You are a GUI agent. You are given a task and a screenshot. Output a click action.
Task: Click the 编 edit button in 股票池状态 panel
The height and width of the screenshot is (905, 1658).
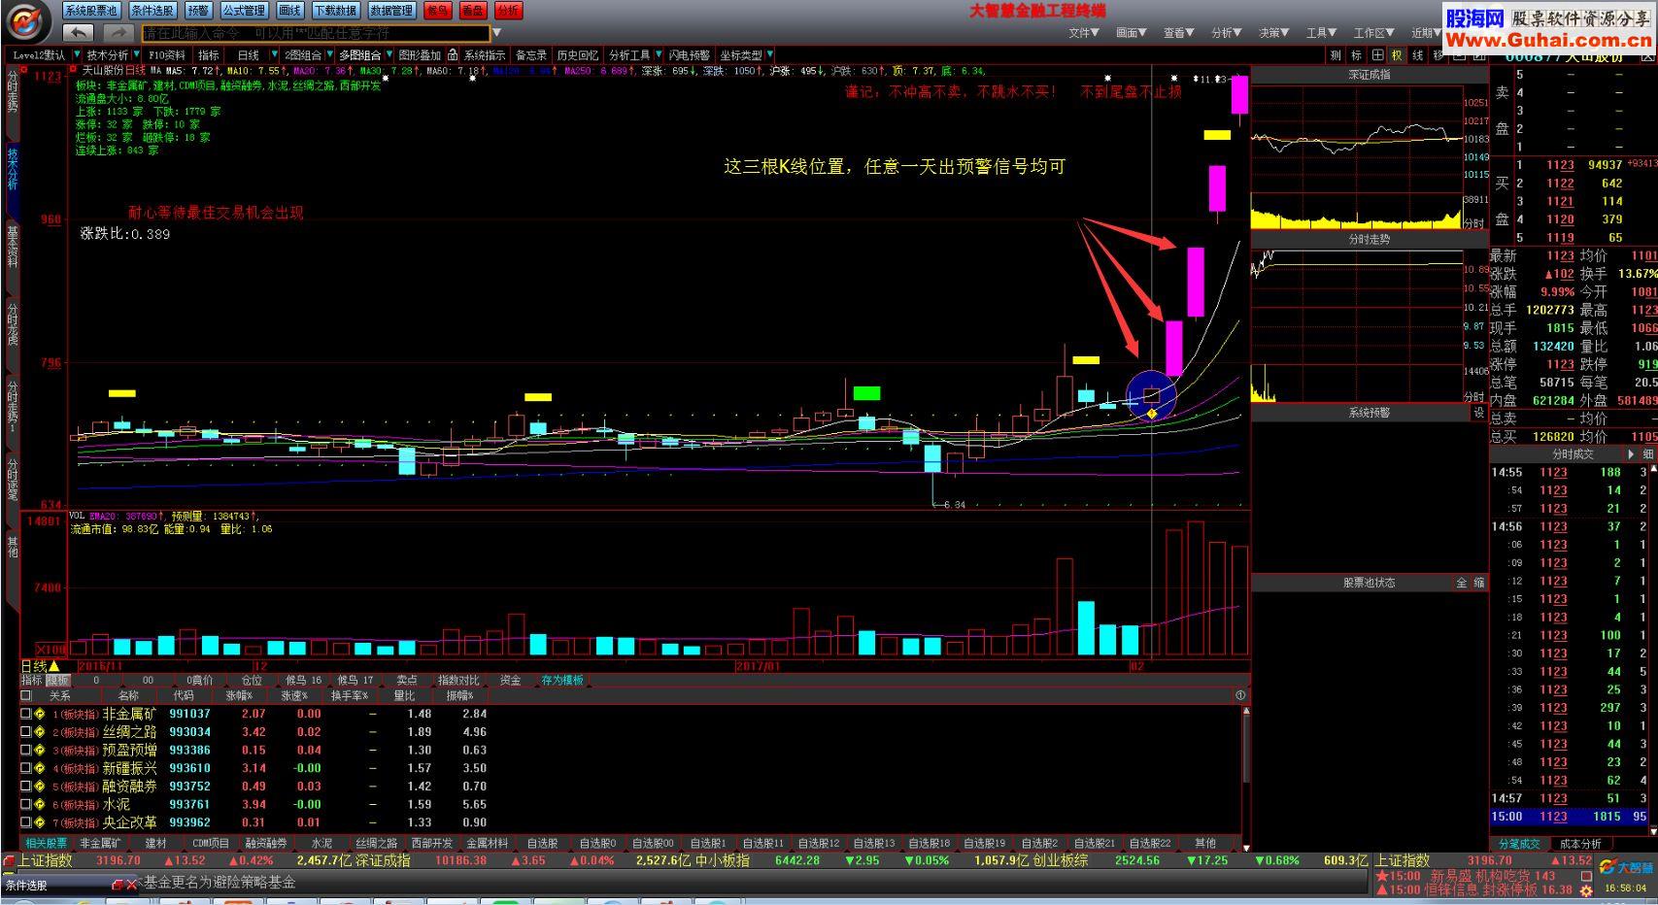pyautogui.click(x=1479, y=583)
